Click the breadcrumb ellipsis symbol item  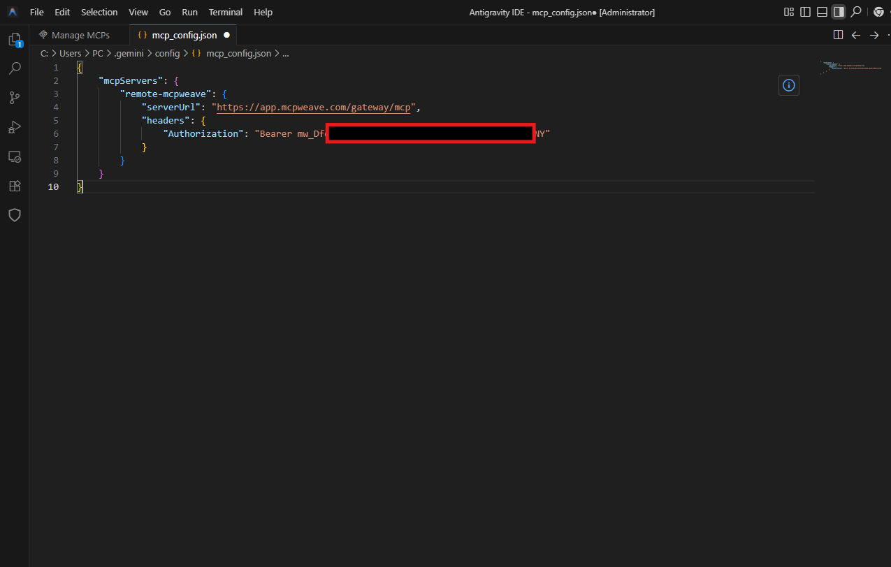[285, 54]
